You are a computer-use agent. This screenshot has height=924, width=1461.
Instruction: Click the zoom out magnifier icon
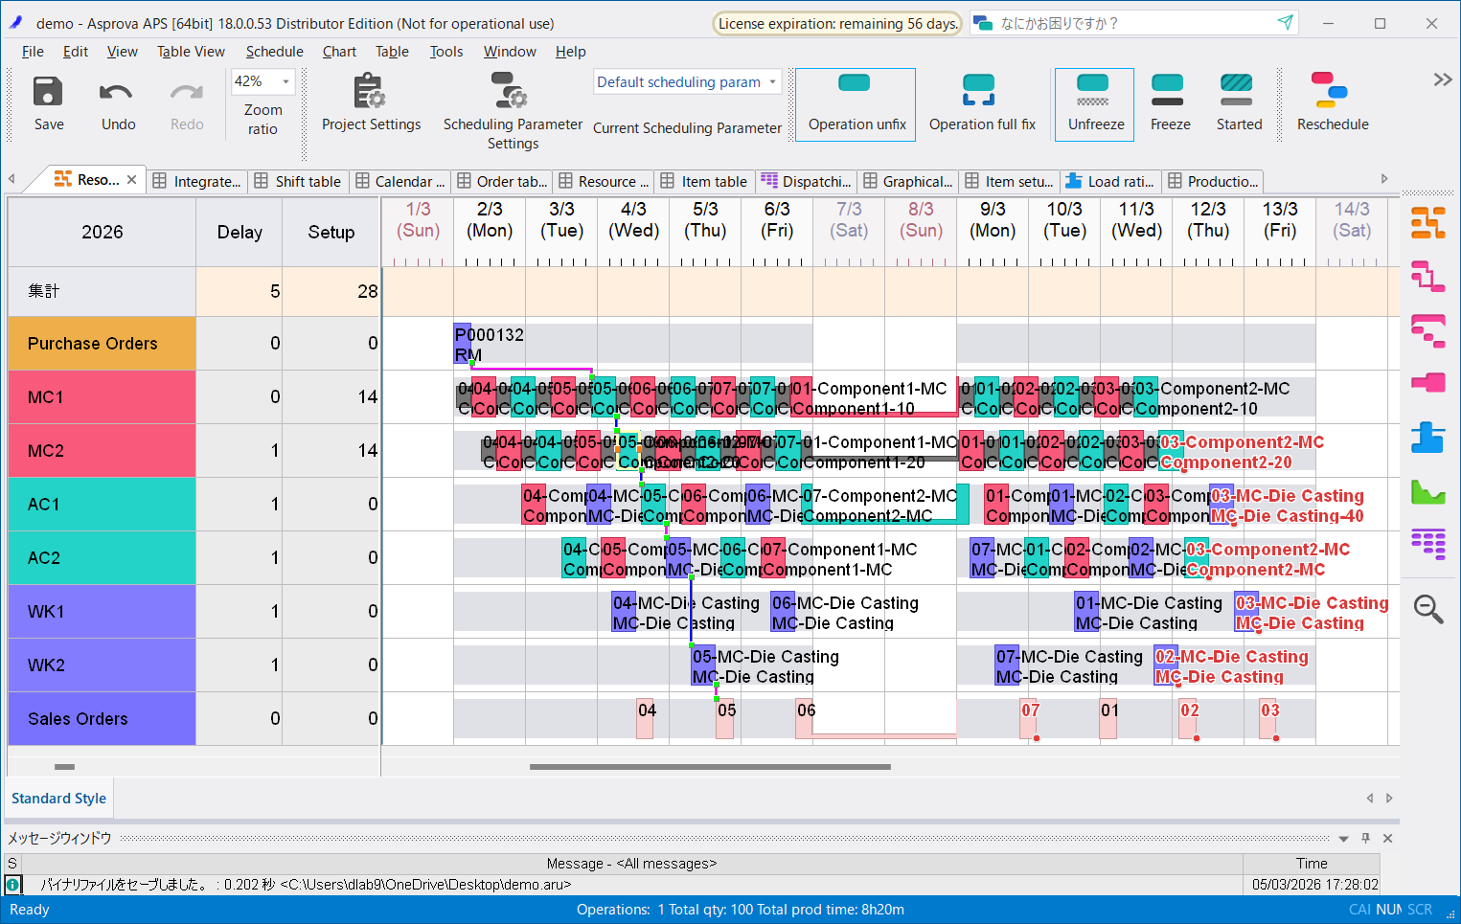pyautogui.click(x=1427, y=609)
